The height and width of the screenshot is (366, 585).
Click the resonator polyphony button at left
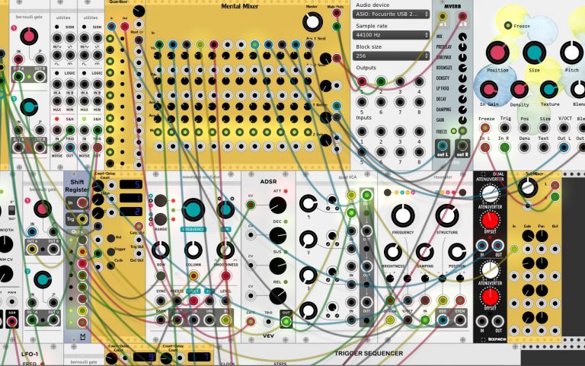(388, 193)
